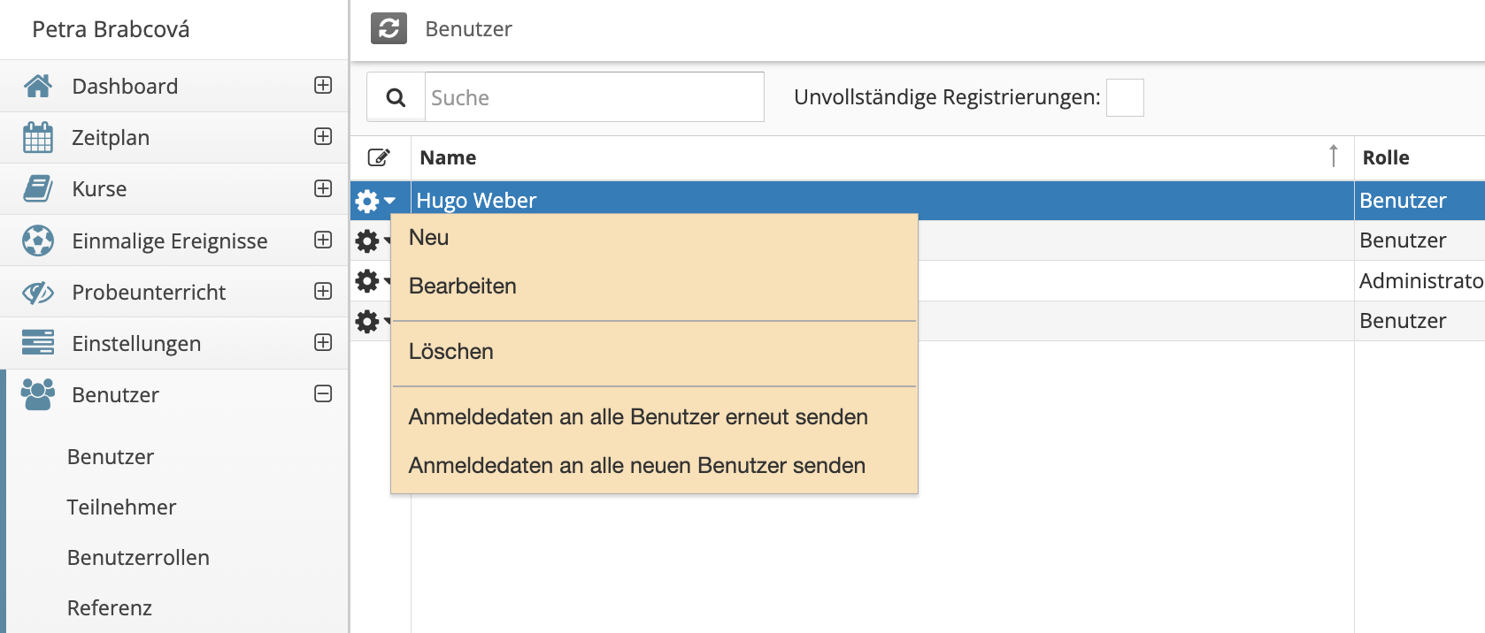The width and height of the screenshot is (1485, 633).
Task: Click the refresh icon beside Benutzer title
Action: pos(389,28)
